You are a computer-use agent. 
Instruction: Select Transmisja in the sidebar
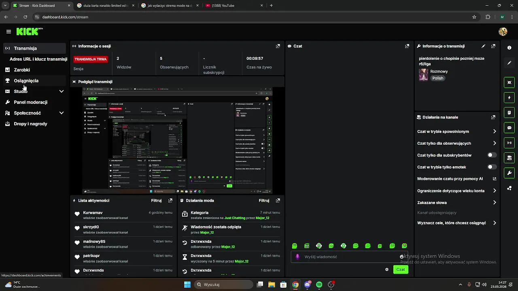point(34,48)
